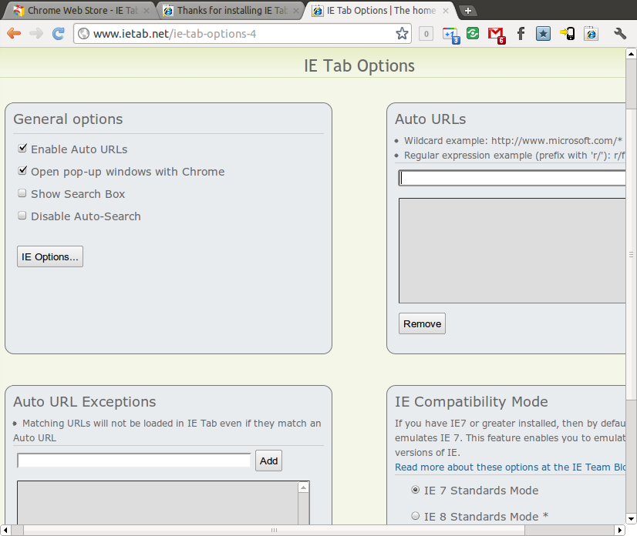This screenshot has width=637, height=536.
Task: Switch to Thanks for installing IE Tab tab
Action: [231, 11]
